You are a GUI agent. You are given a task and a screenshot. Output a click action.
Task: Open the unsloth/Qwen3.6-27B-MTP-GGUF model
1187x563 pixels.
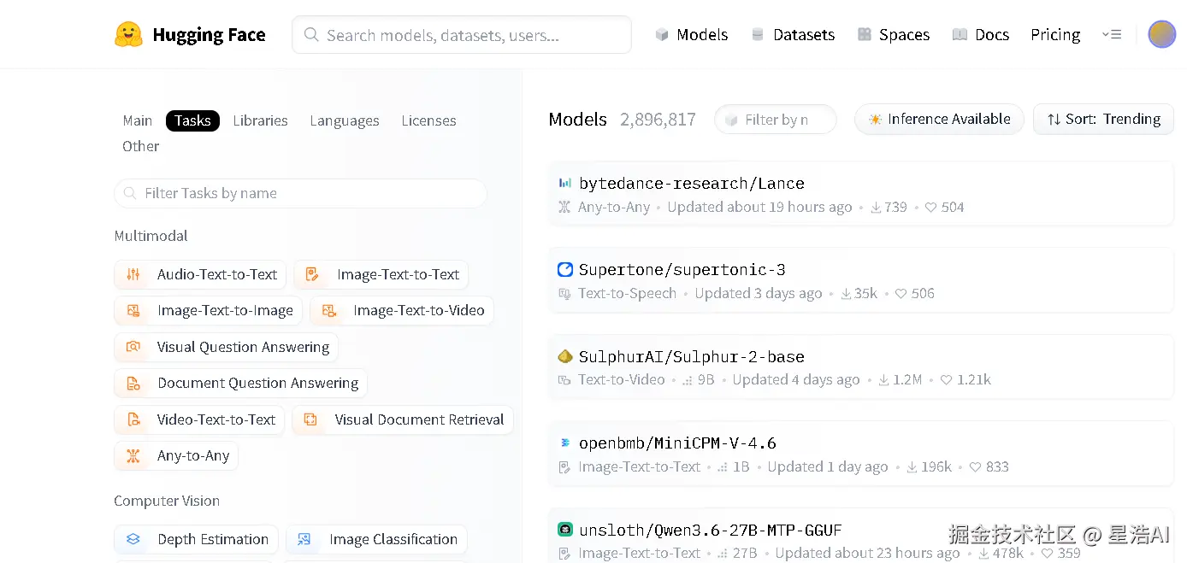click(861, 536)
